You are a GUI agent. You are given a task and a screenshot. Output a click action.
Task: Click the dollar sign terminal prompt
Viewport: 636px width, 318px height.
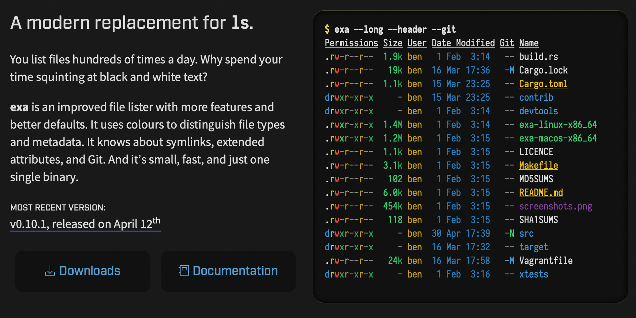[x=327, y=29]
